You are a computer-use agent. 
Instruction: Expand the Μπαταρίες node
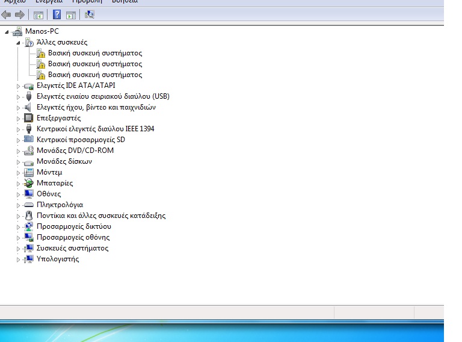click(18, 184)
